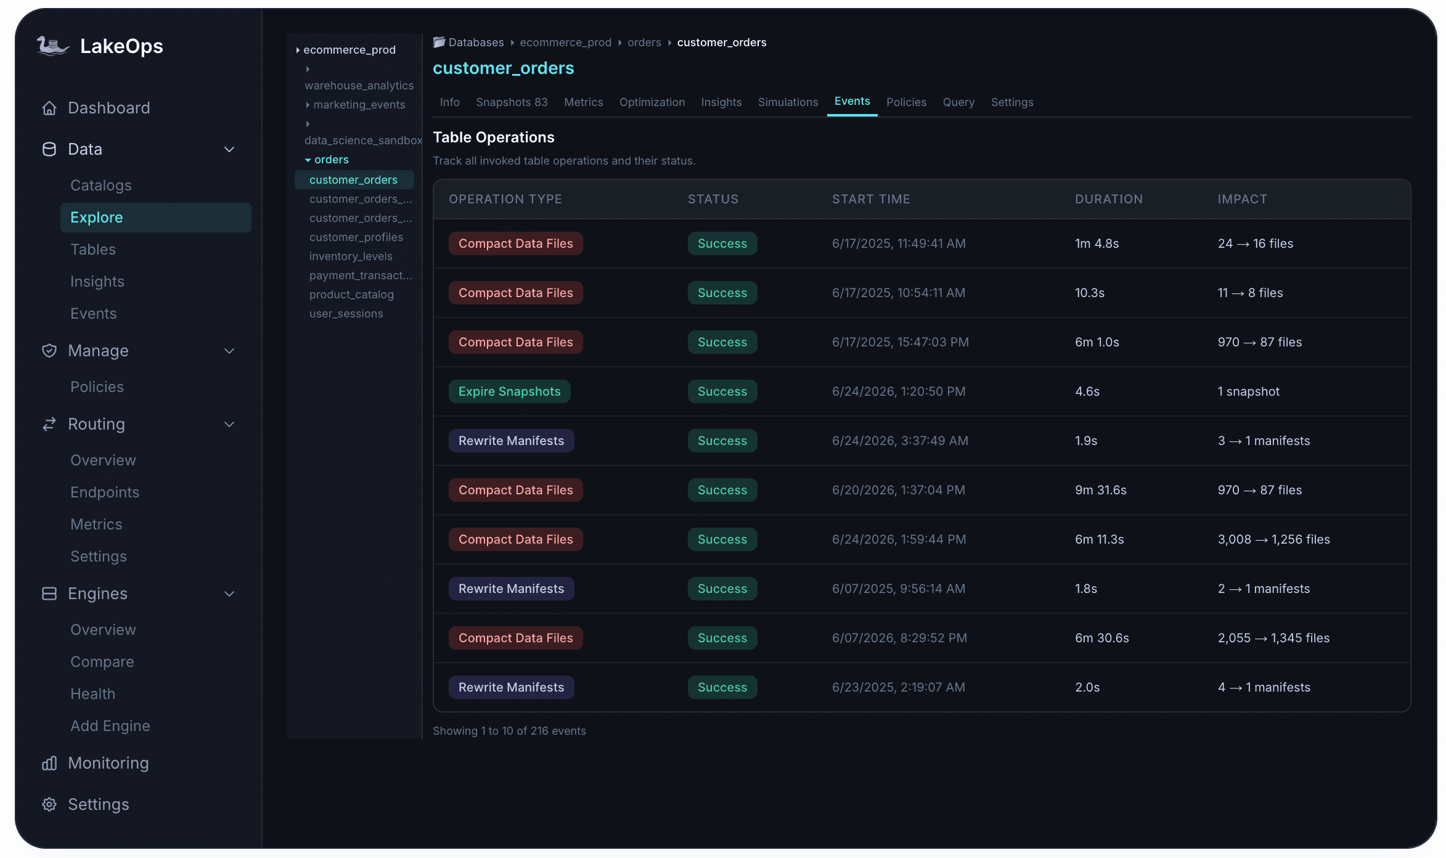Click the Monitoring chart icon
This screenshot has width=1446, height=858.
pyautogui.click(x=49, y=763)
